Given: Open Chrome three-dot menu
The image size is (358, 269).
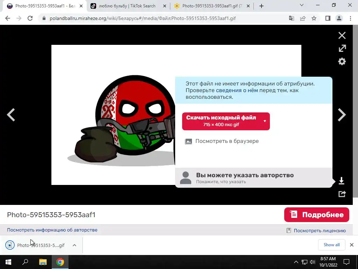Looking at the screenshot, I should (350, 18).
